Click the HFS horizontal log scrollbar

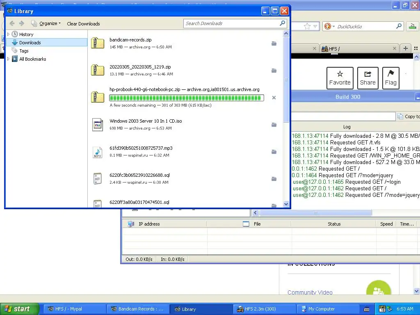tap(315, 213)
